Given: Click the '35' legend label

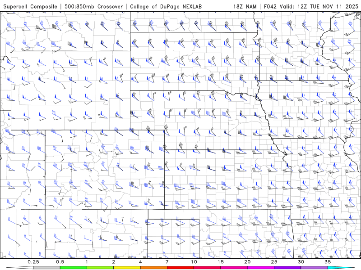Looking at the screenshot, I should [328, 262].
